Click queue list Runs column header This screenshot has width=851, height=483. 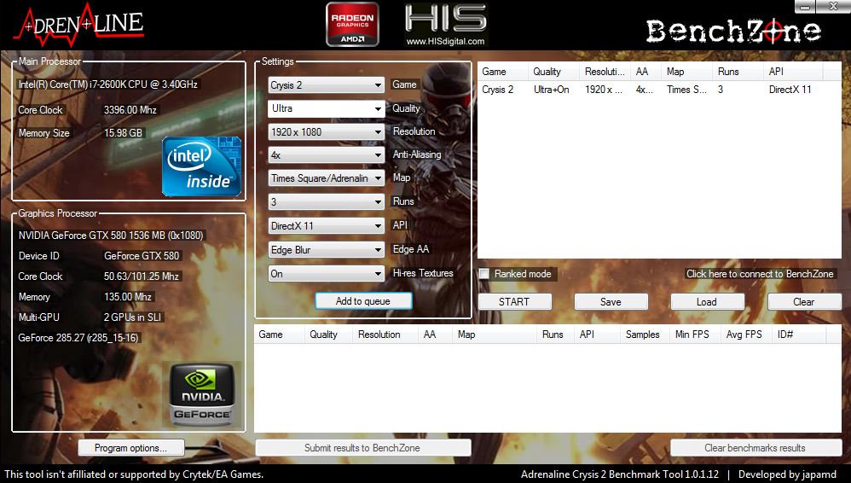(738, 72)
